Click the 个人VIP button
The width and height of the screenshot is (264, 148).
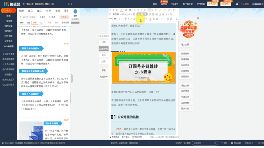point(212,4)
